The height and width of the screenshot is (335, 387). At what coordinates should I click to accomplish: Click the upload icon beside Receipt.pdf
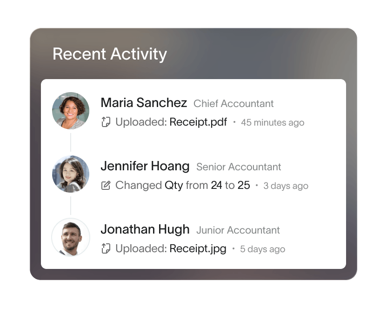pos(106,122)
